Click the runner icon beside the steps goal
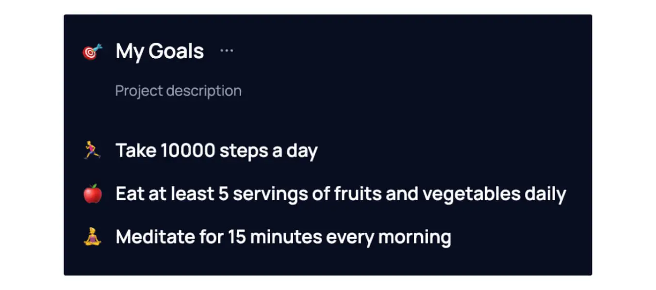The image size is (656, 290). click(92, 150)
